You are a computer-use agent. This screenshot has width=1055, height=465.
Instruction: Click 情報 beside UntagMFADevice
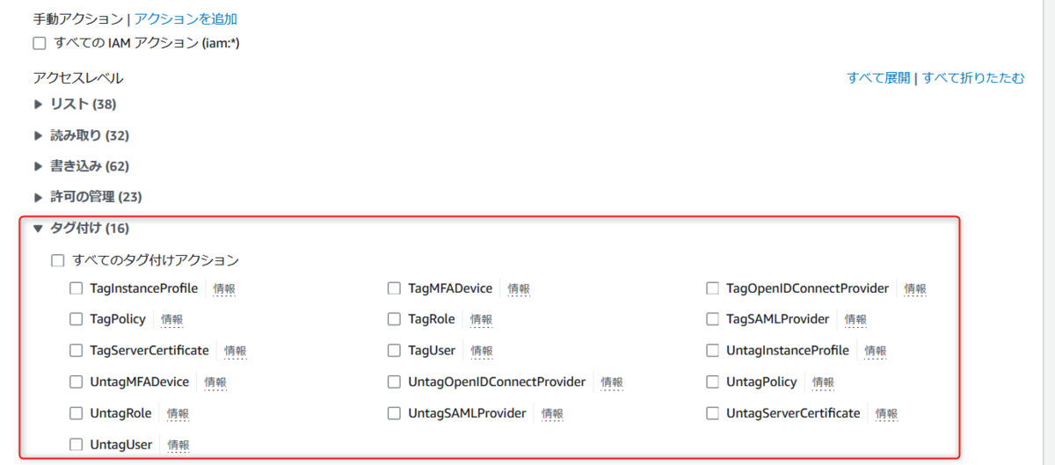[215, 383]
